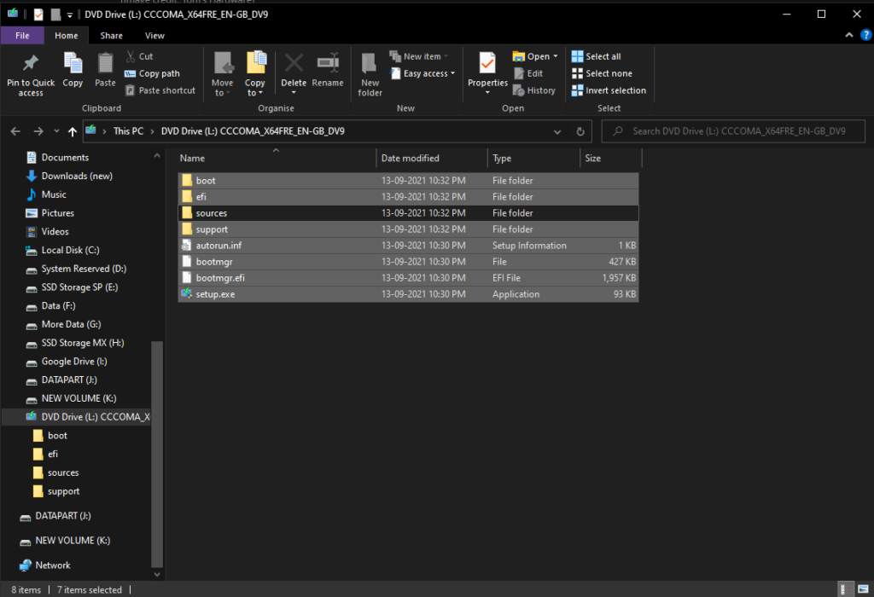
Task: Rename using the ribbon Rename icon
Action: coord(328,68)
